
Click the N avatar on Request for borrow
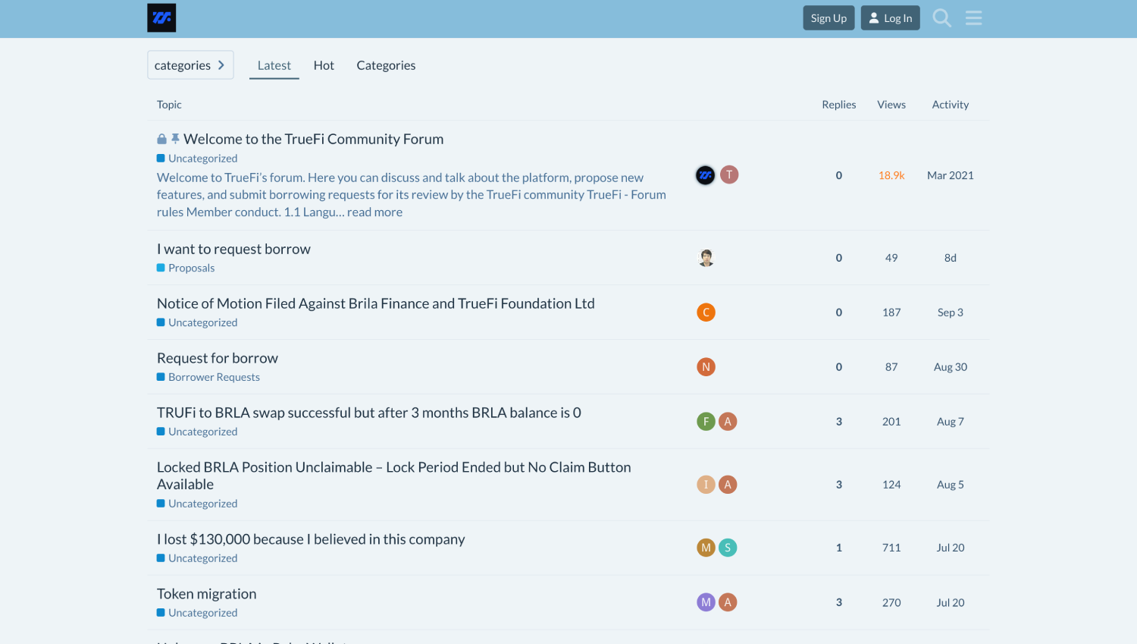click(x=706, y=367)
